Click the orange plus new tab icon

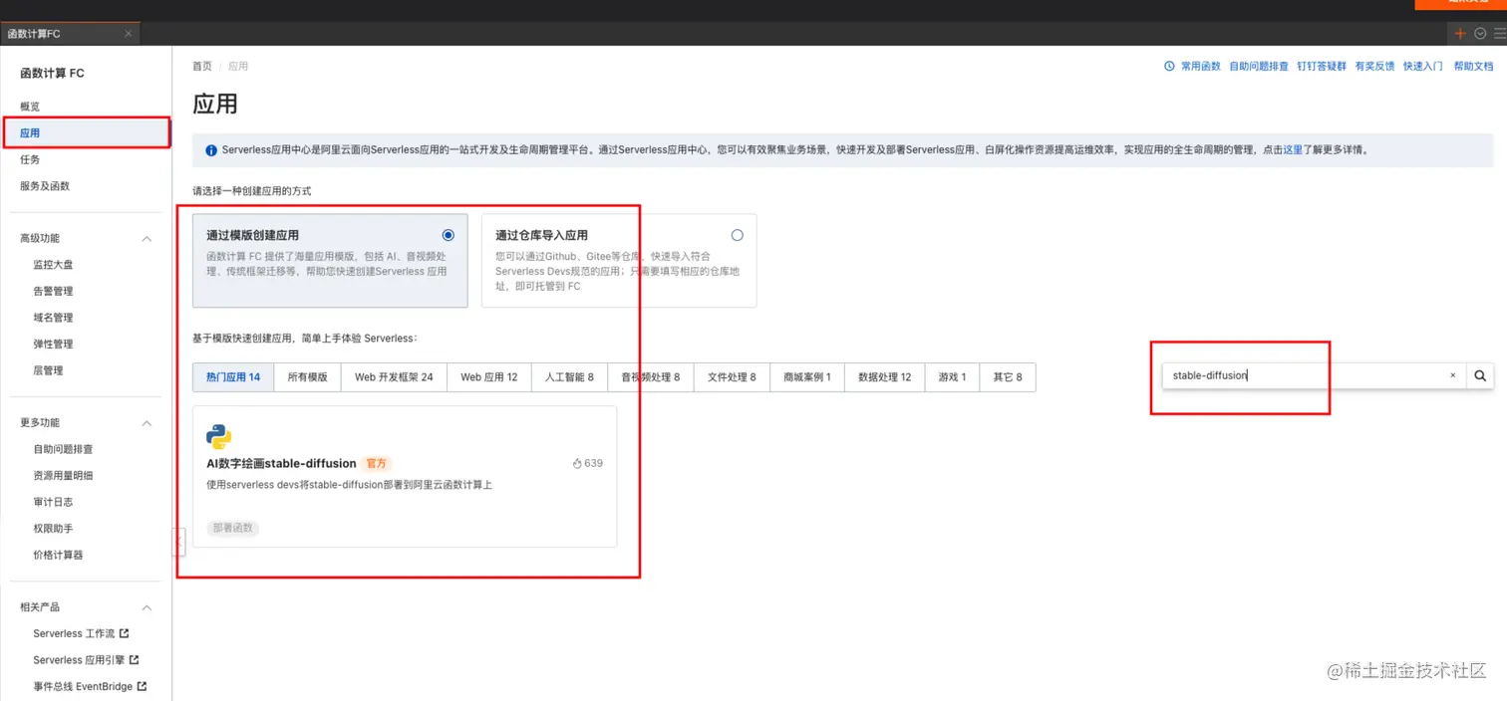(1460, 34)
